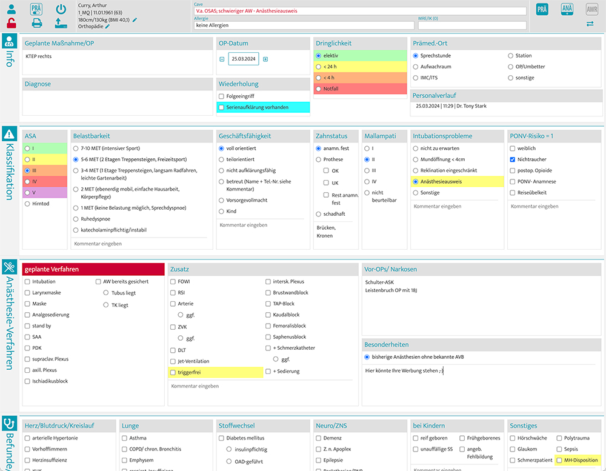Select ASA class II
The width and height of the screenshot is (606, 471).
pyautogui.click(x=27, y=159)
